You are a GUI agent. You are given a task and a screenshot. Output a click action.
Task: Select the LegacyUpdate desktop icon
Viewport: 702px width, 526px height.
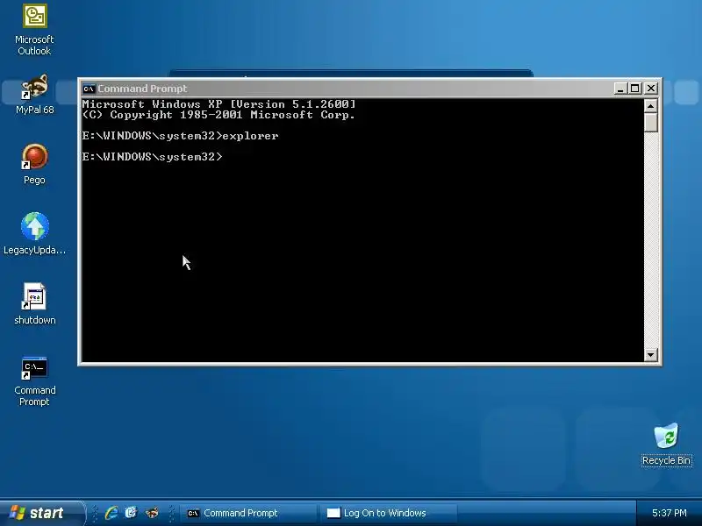tap(34, 234)
